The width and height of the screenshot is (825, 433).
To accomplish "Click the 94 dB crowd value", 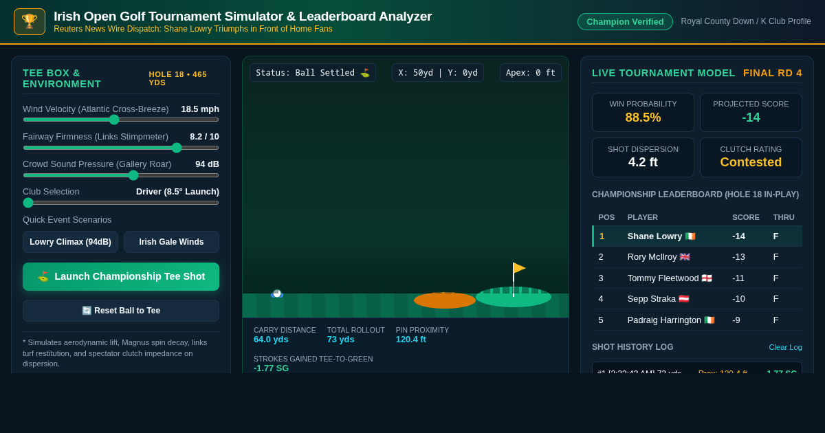I will coord(207,164).
